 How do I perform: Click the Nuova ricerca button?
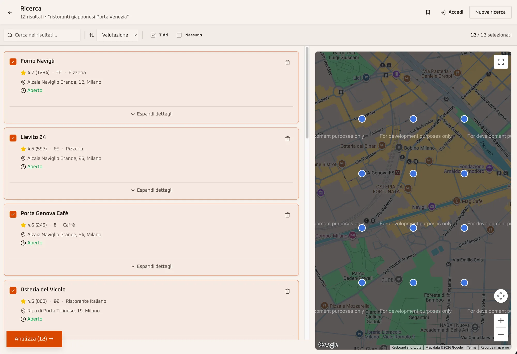pyautogui.click(x=490, y=12)
